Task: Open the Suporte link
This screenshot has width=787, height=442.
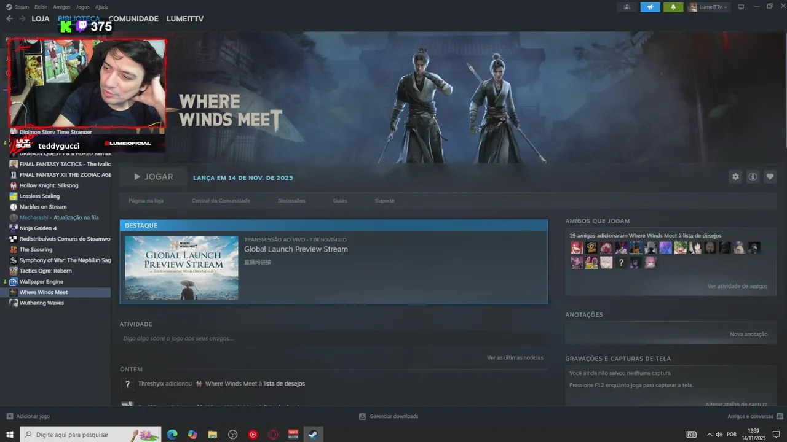Action: (x=385, y=201)
